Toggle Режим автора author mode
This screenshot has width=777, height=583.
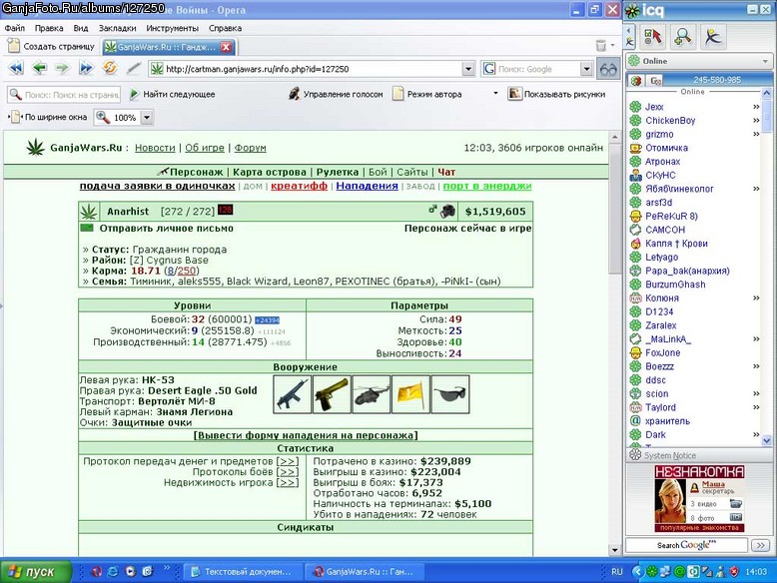(427, 94)
